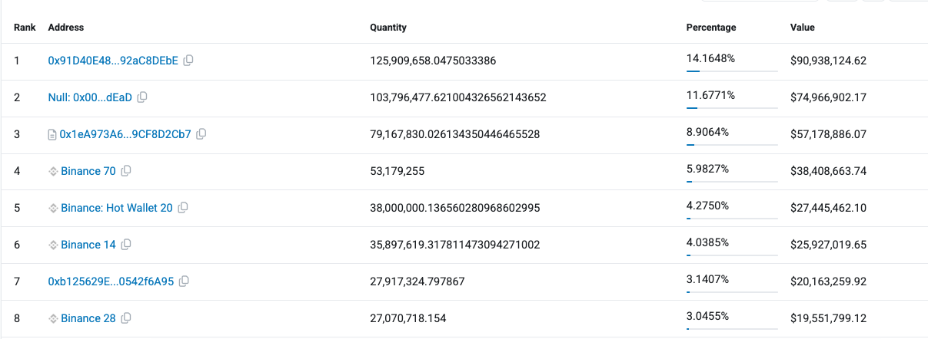Click the 14.1648% percentage bar
Screen dimensions: 928x339
(732, 71)
